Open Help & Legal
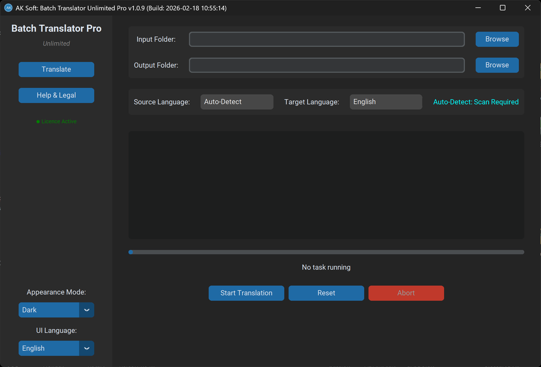 coord(56,95)
